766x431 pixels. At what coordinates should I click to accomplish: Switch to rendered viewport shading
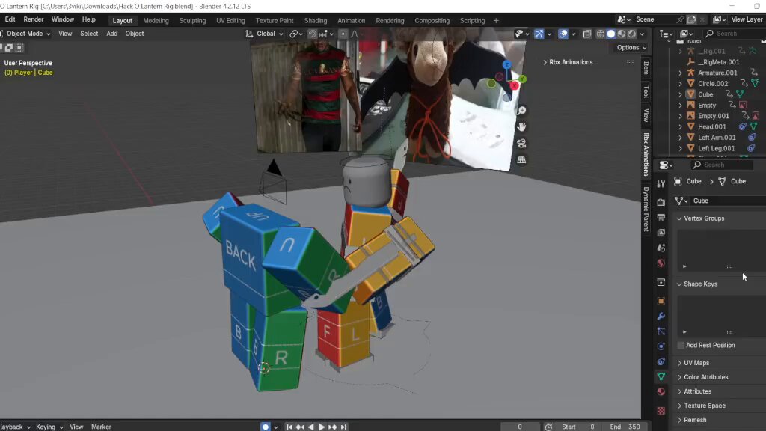(x=631, y=34)
